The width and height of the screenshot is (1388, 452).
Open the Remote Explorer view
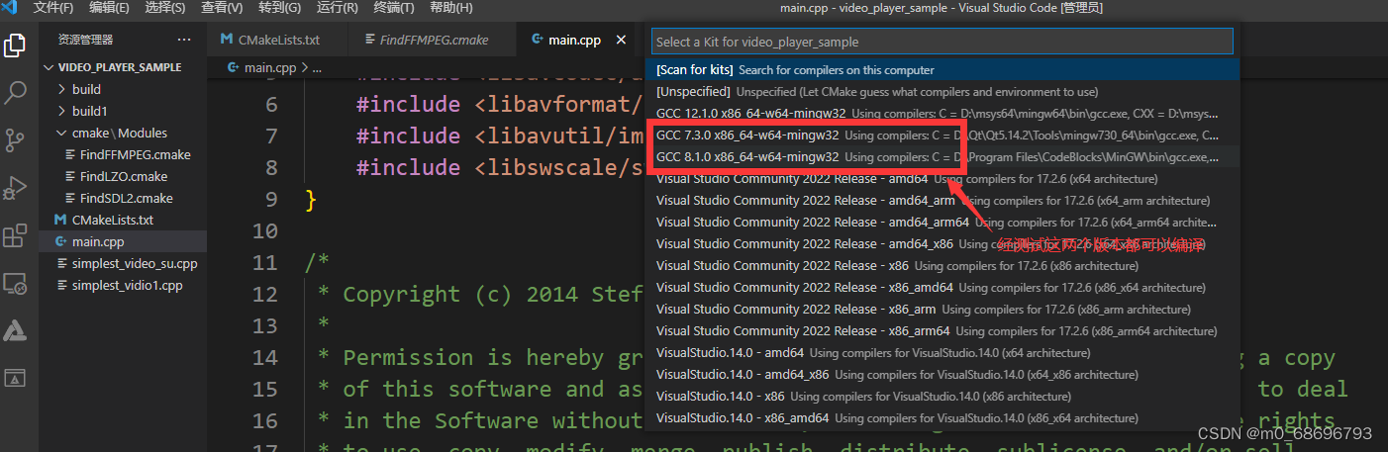click(15, 284)
